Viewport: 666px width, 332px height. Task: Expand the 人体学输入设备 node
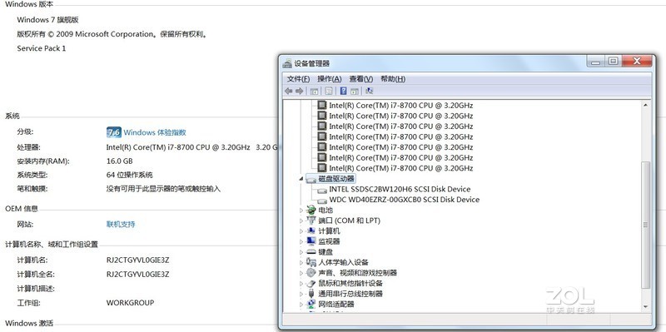click(301, 262)
